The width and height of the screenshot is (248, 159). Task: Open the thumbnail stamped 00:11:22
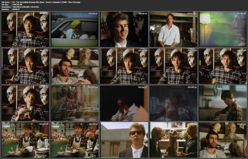[25, 66]
